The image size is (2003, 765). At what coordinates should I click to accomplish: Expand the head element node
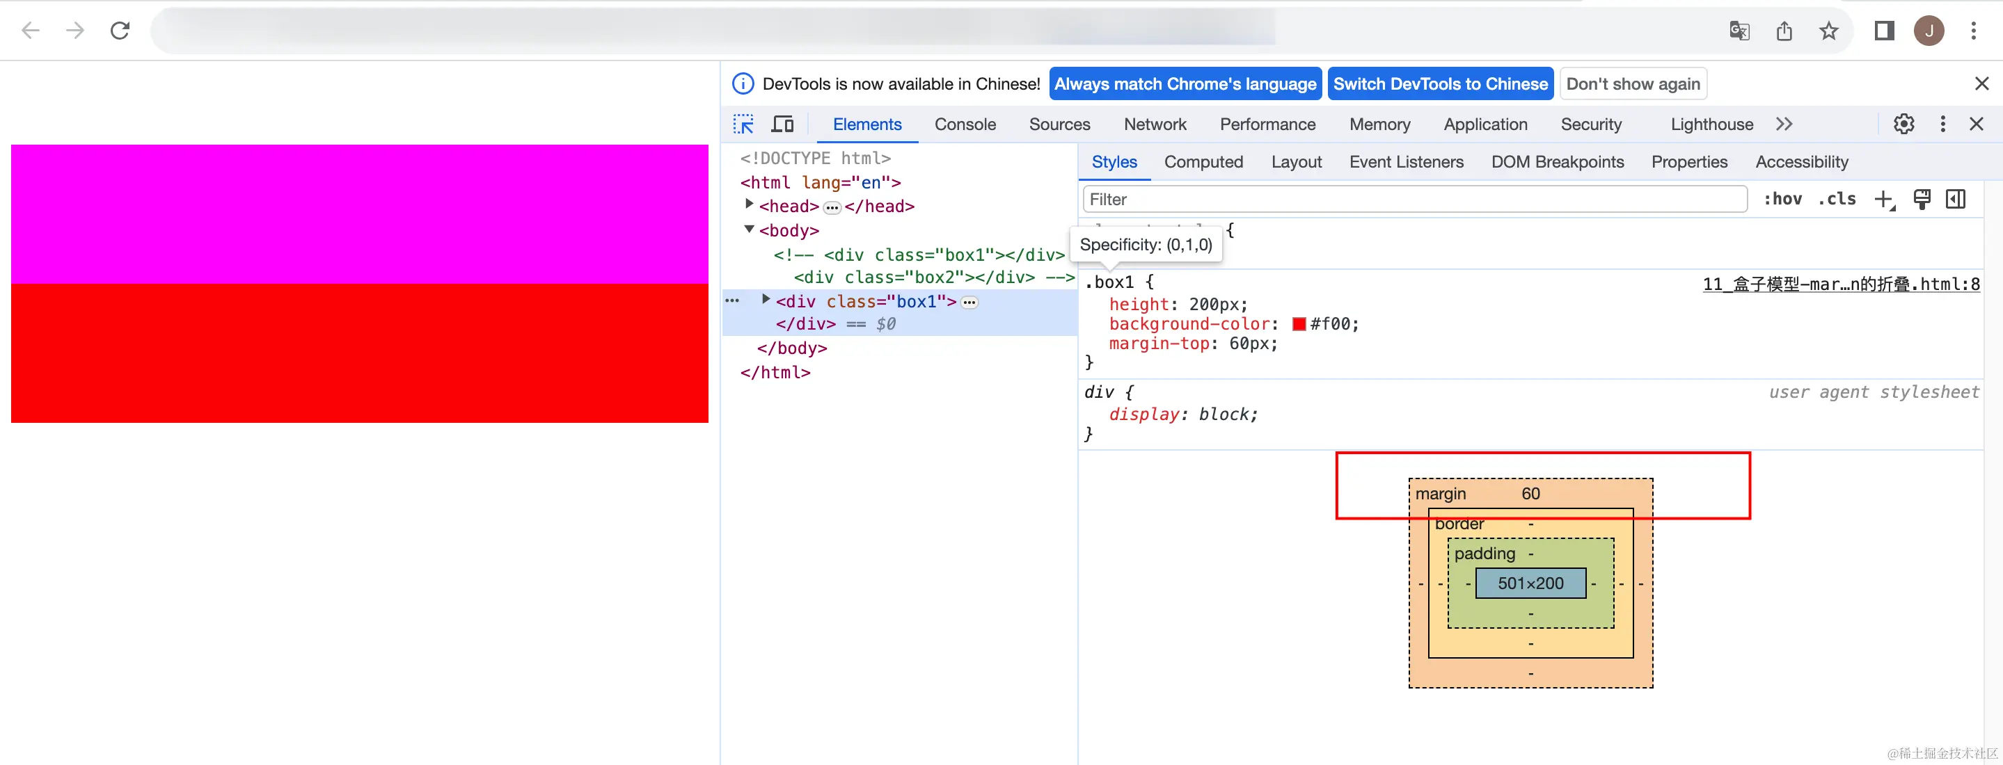[749, 204]
